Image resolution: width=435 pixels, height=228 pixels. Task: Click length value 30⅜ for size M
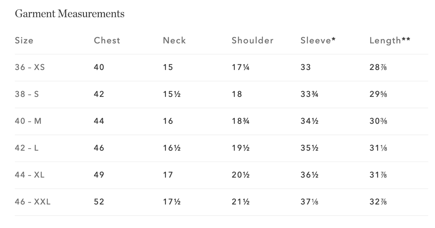click(378, 121)
